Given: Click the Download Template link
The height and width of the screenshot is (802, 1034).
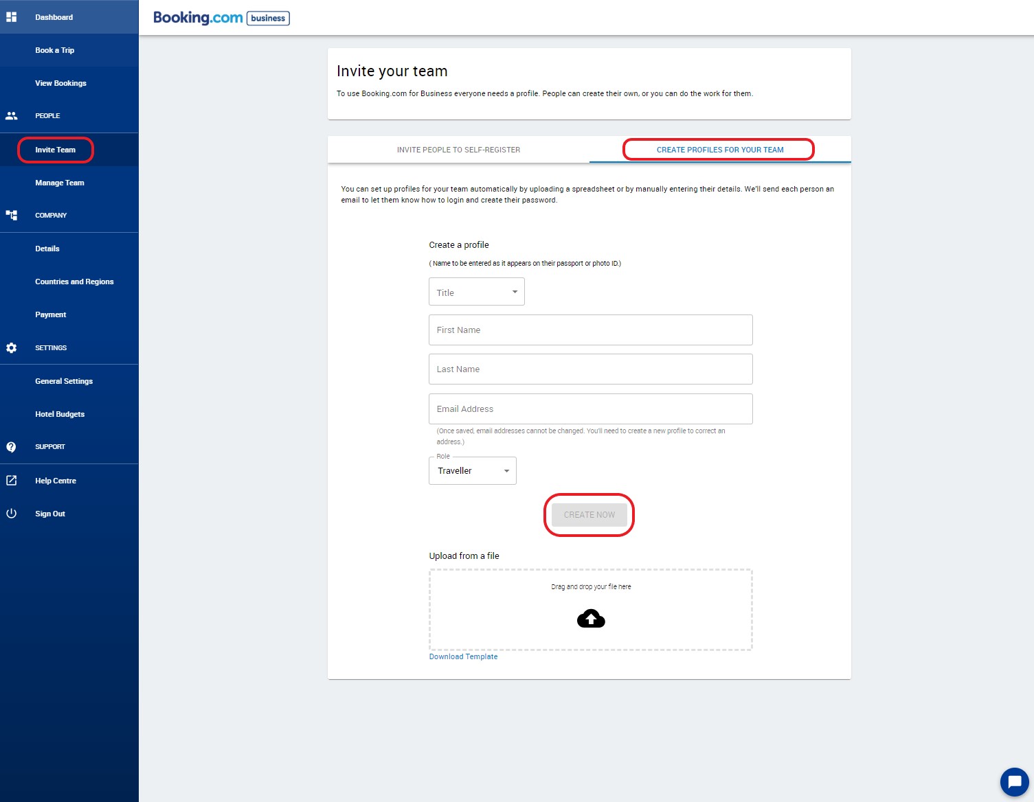Looking at the screenshot, I should (463, 656).
